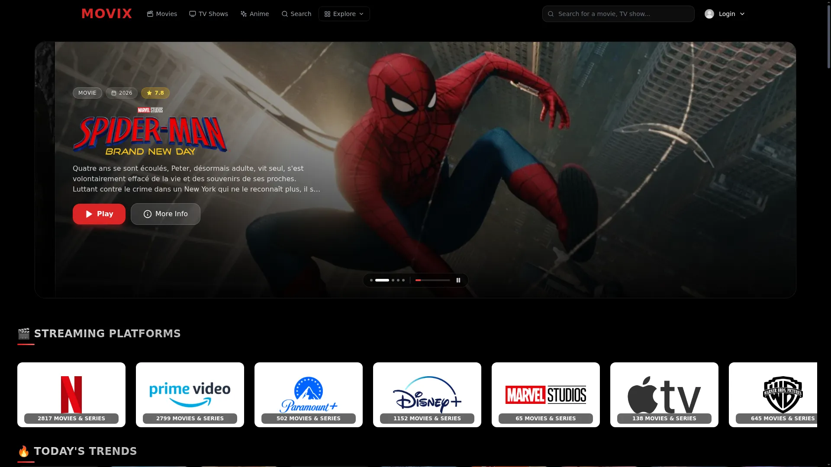Select the active second carousel slide indicator
831x467 pixels.
click(382, 280)
